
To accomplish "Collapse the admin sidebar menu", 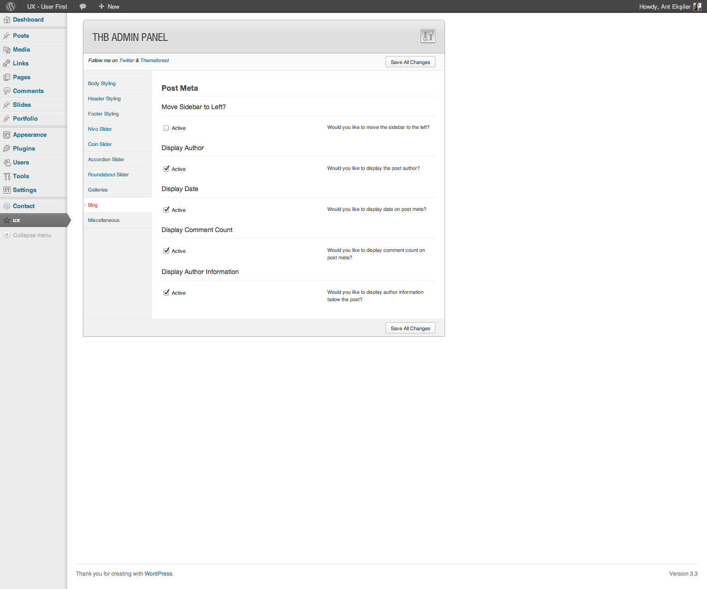I will 28,235.
